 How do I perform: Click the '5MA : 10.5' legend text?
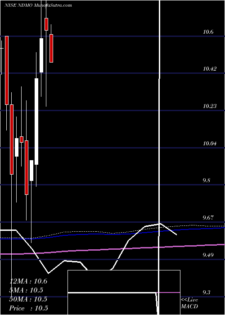(26, 290)
